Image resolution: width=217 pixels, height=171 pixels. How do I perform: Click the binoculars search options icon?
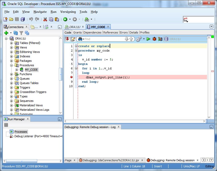pyautogui.click(x=80, y=39)
